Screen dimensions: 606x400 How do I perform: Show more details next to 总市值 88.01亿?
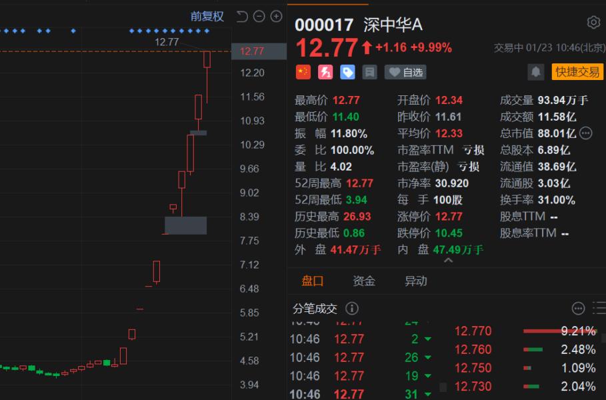(586, 133)
